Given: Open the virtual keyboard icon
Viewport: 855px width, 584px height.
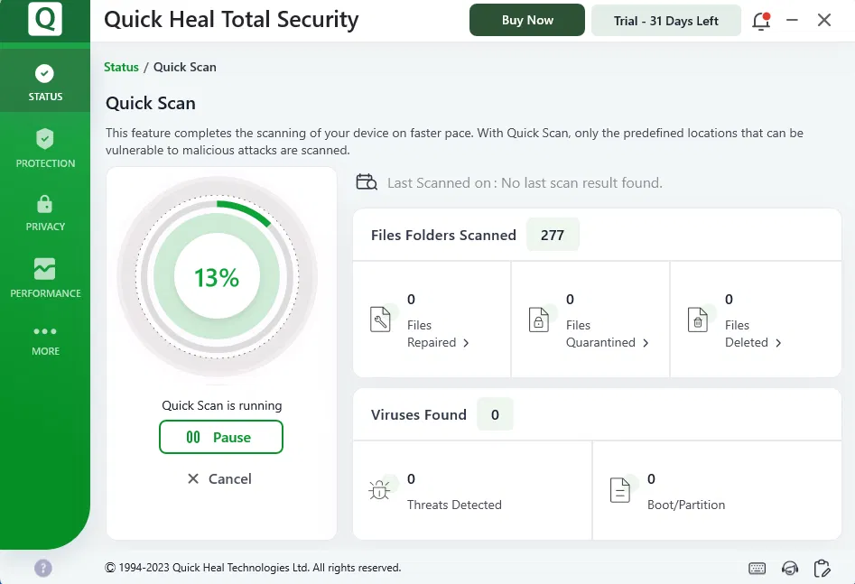Looking at the screenshot, I should 757,568.
